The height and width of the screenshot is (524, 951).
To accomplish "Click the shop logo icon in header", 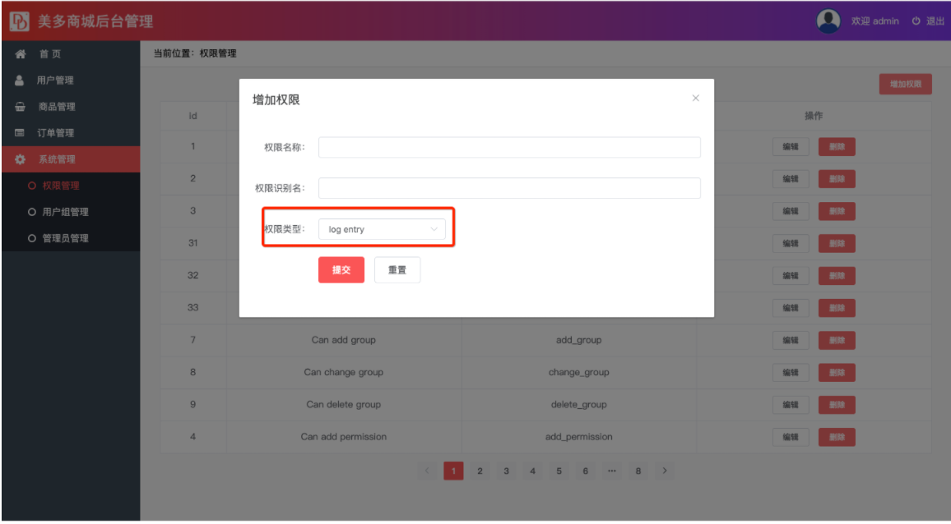I will click(x=20, y=21).
